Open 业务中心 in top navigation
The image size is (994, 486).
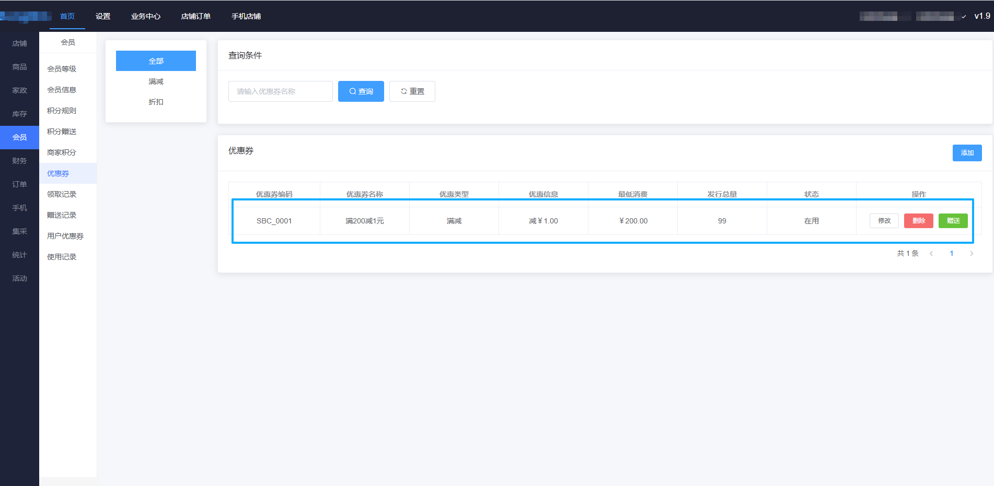point(145,16)
